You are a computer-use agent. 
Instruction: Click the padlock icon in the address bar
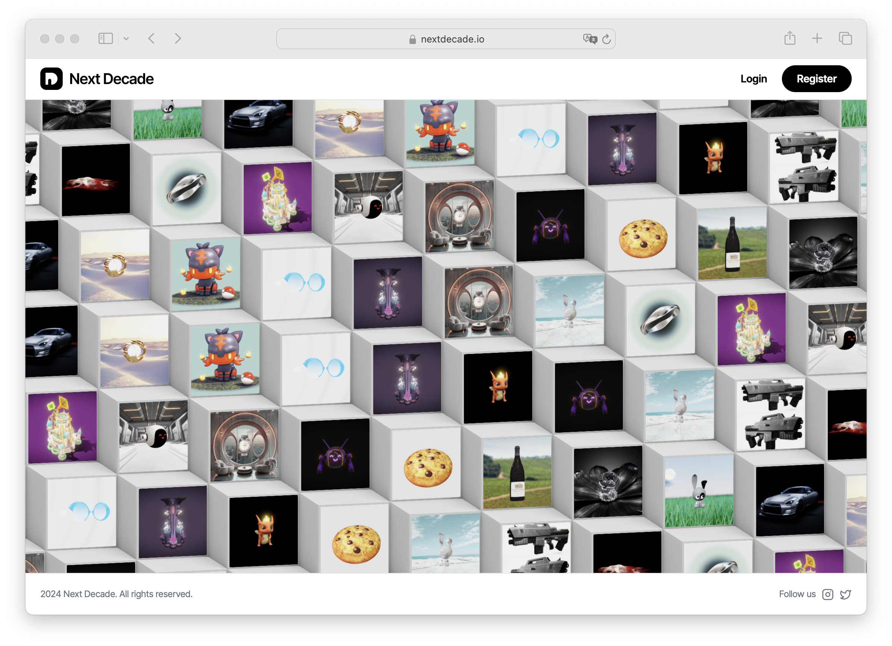(x=412, y=39)
